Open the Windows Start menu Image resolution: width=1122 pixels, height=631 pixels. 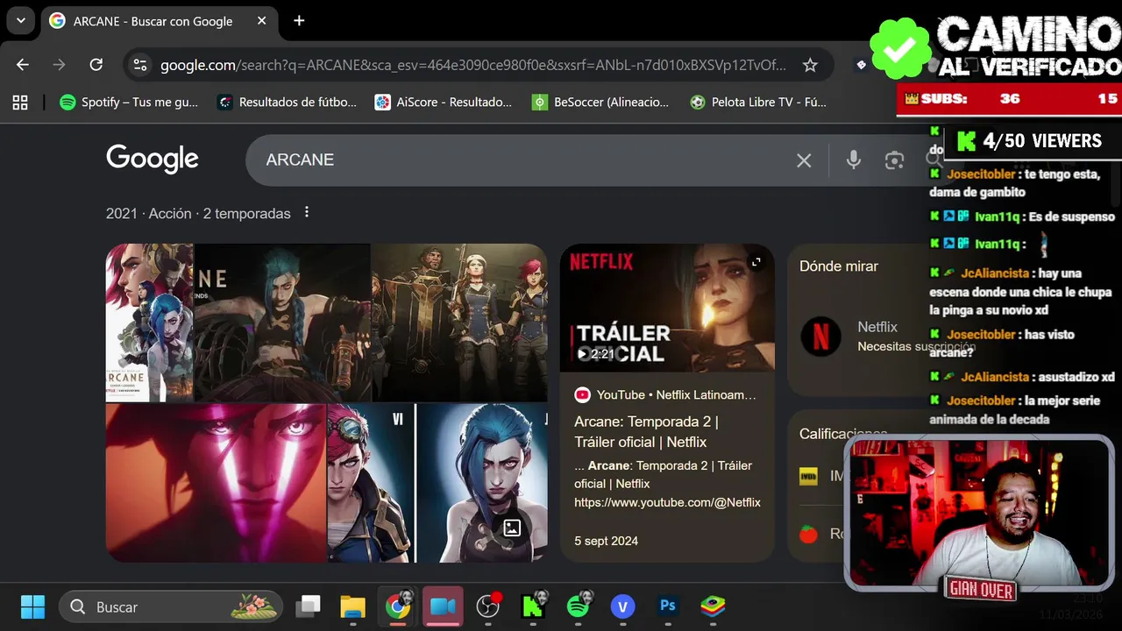tap(32, 606)
